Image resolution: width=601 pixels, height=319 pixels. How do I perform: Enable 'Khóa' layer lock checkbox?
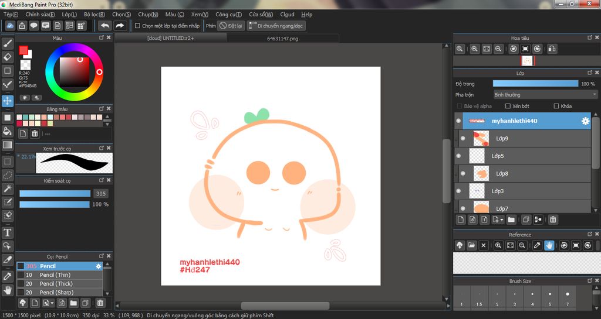pos(556,106)
